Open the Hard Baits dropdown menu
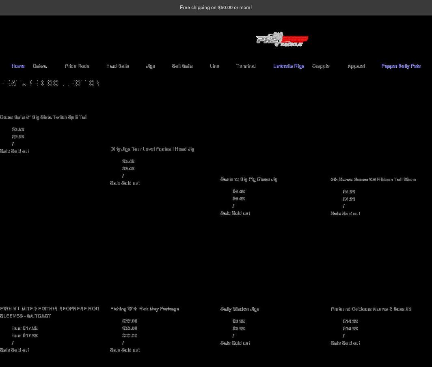This screenshot has height=367, width=432. point(118,66)
